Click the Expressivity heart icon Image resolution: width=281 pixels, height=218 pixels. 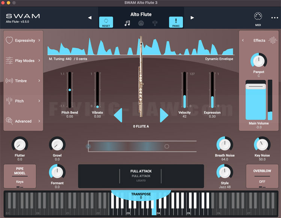[x=9, y=40]
